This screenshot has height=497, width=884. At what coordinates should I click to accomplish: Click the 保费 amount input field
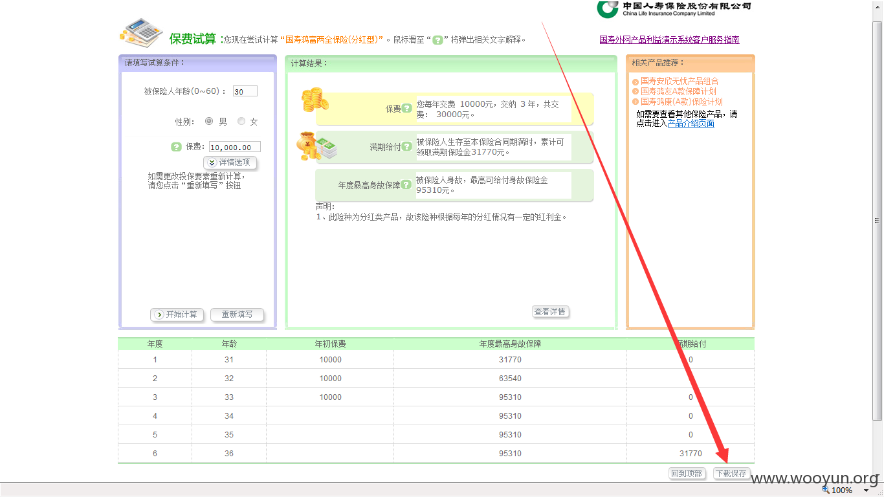pos(235,147)
